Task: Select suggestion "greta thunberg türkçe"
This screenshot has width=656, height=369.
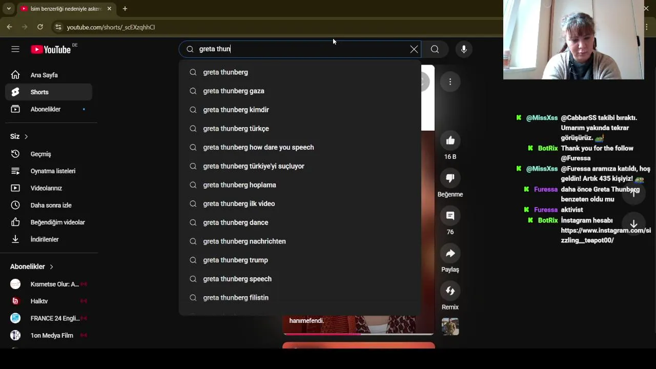Action: (x=300, y=129)
